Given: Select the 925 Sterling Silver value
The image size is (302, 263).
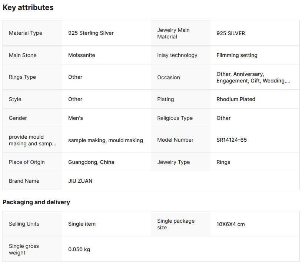Looking at the screenshot, I should [91, 33].
